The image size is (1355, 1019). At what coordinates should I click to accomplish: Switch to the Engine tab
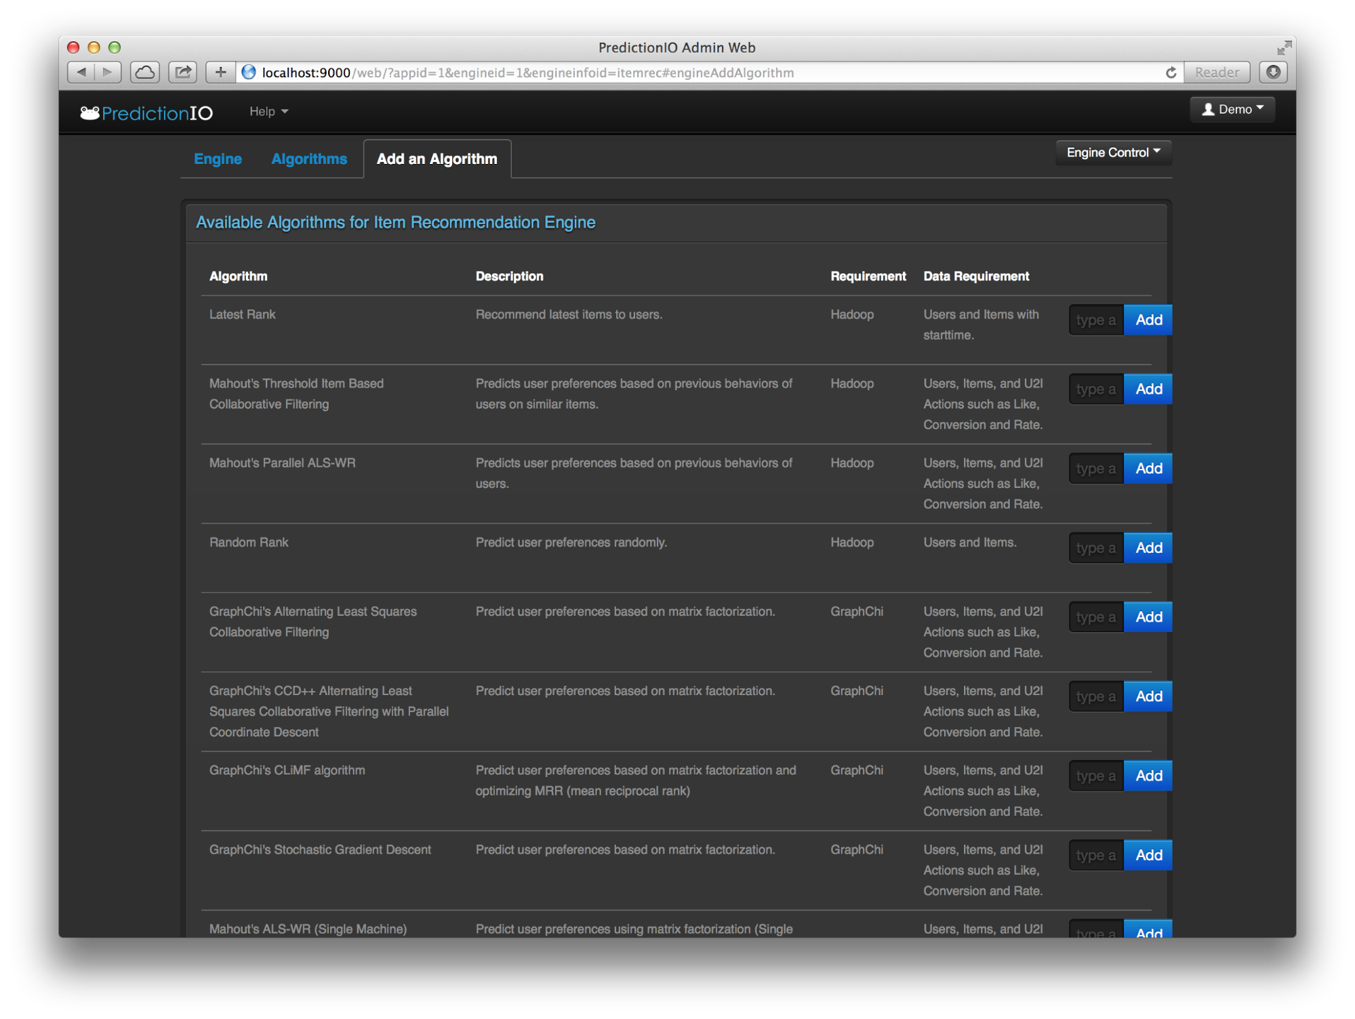point(218,159)
